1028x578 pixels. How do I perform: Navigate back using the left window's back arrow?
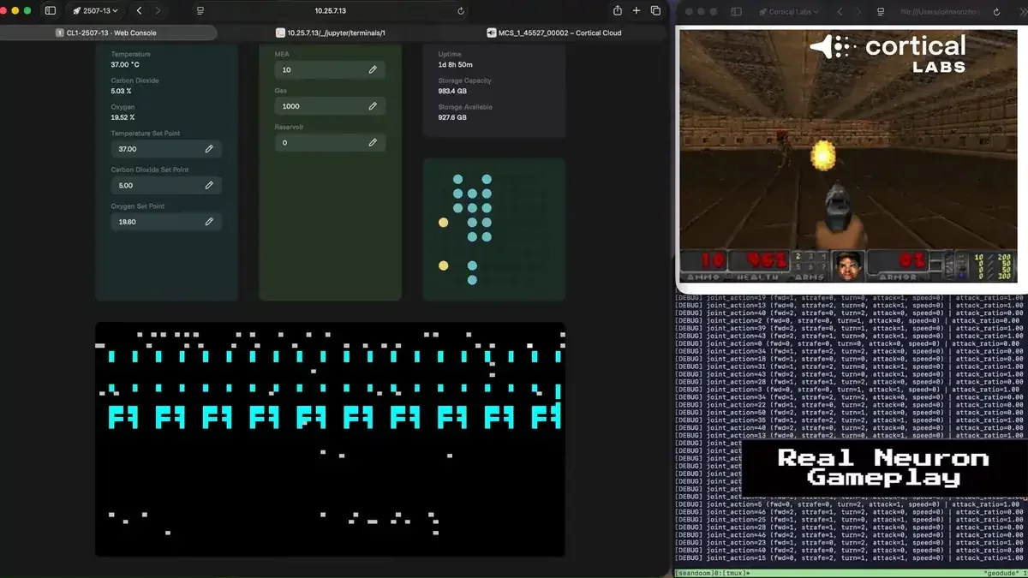coord(139,11)
